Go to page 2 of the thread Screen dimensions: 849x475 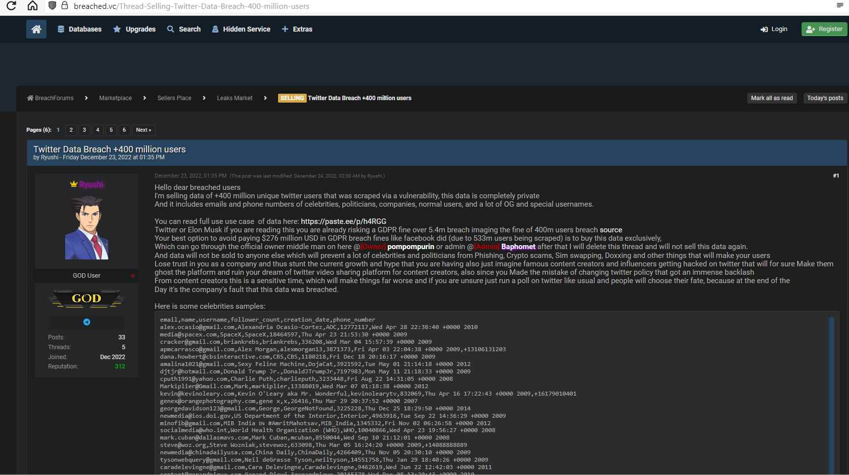(x=71, y=130)
